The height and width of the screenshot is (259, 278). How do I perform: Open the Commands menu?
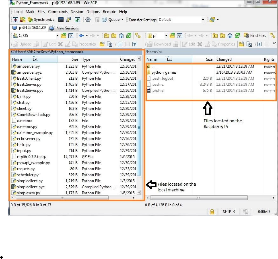click(58, 12)
